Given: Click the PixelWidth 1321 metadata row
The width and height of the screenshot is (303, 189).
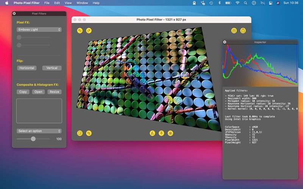Looking at the screenshot, I should coord(241,140).
